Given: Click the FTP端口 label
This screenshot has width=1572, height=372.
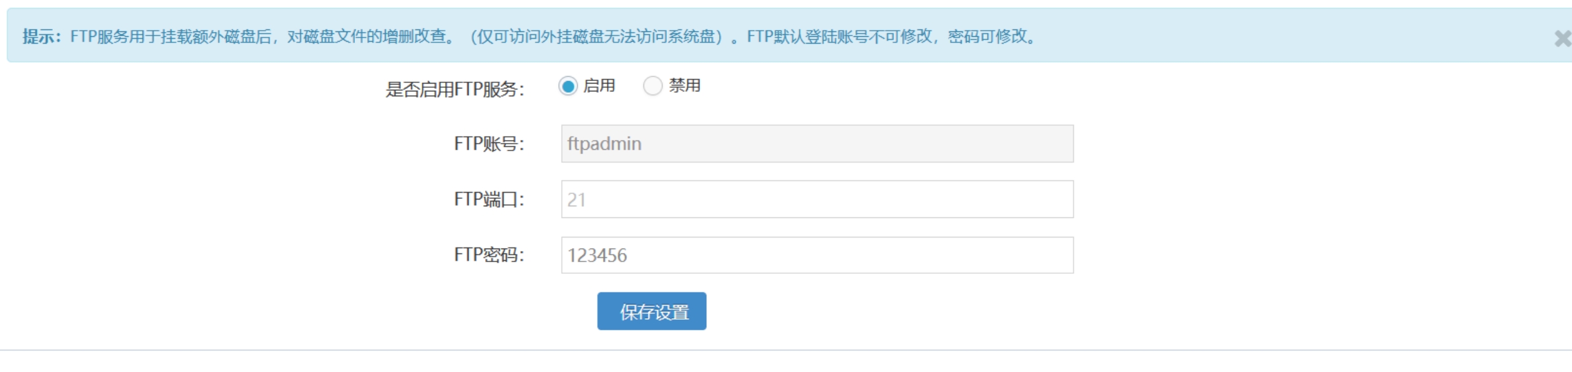Looking at the screenshot, I should [x=489, y=199].
